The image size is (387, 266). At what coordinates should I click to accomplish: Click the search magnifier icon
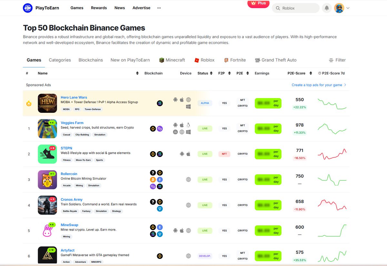click(x=278, y=8)
